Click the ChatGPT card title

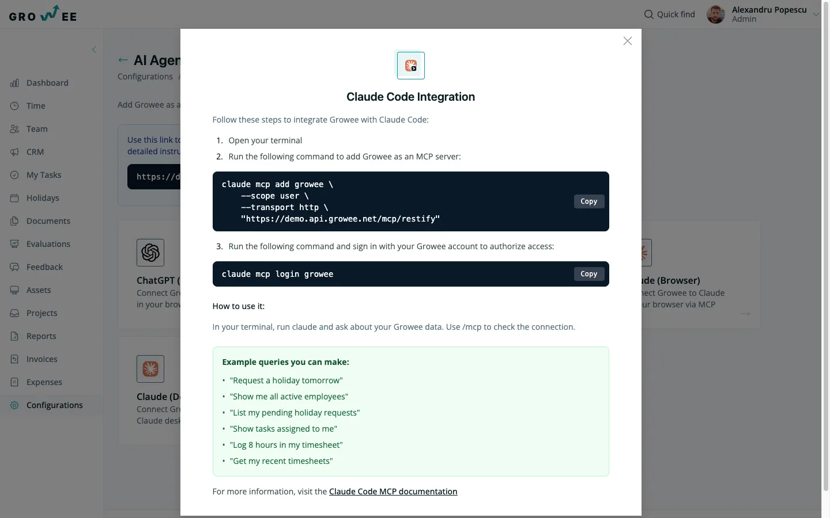coord(159,280)
